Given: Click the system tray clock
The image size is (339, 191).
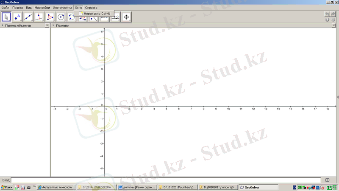Looking at the screenshot, I should tap(332, 188).
